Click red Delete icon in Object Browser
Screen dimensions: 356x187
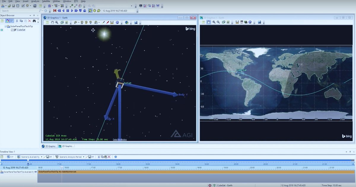pyautogui.click(x=29, y=21)
